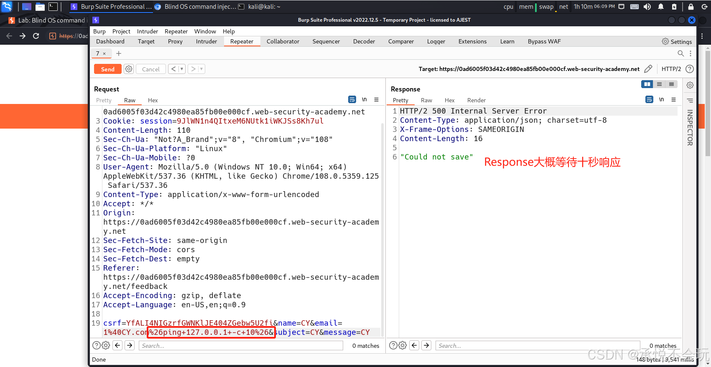Open the Window menu
Screen dimensions: 711x367
(205, 31)
